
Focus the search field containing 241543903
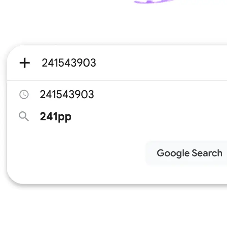pos(69,63)
